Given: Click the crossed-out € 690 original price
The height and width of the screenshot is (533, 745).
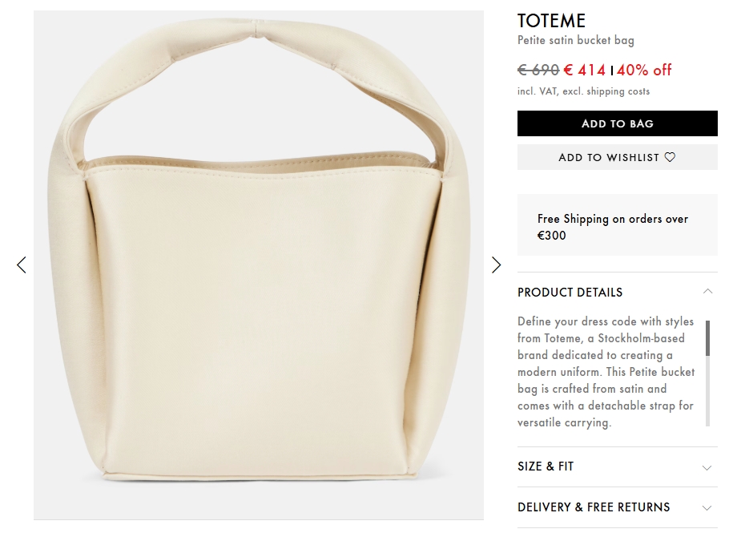Looking at the screenshot, I should (538, 71).
